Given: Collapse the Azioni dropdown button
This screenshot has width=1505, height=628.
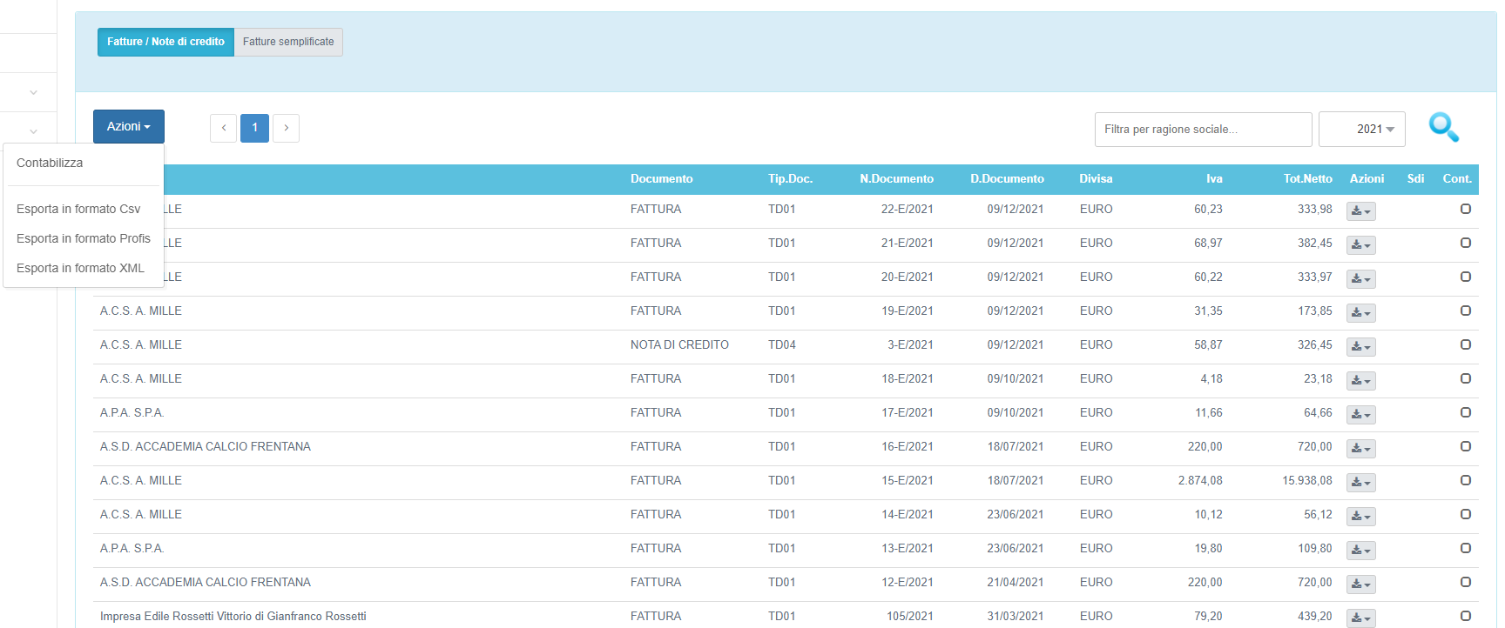Looking at the screenshot, I should (x=129, y=127).
